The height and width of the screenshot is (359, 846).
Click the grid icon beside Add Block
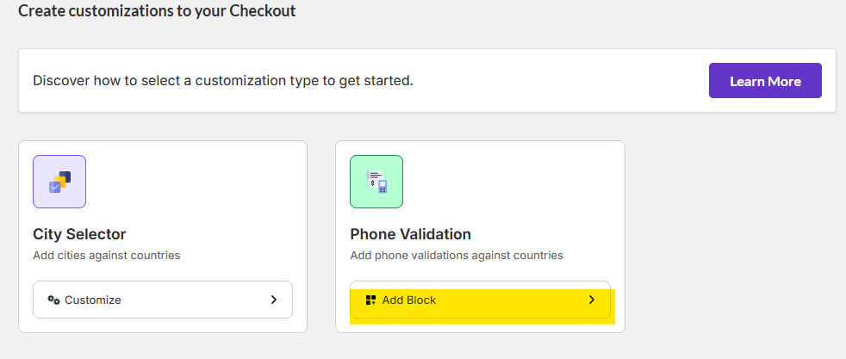coord(371,300)
